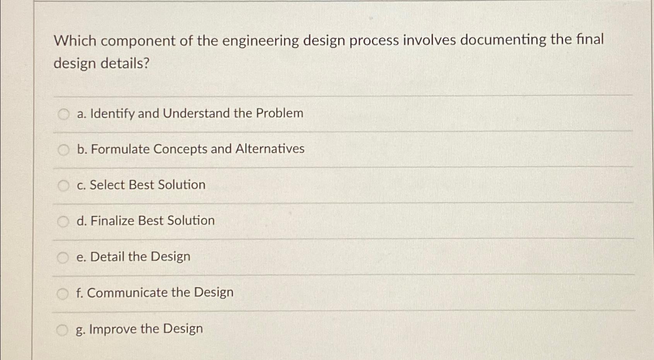Click the radio circle next to option e
This screenshot has height=360, width=654.
click(x=63, y=257)
